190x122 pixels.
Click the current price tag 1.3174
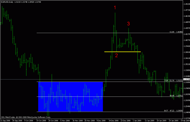(187, 79)
